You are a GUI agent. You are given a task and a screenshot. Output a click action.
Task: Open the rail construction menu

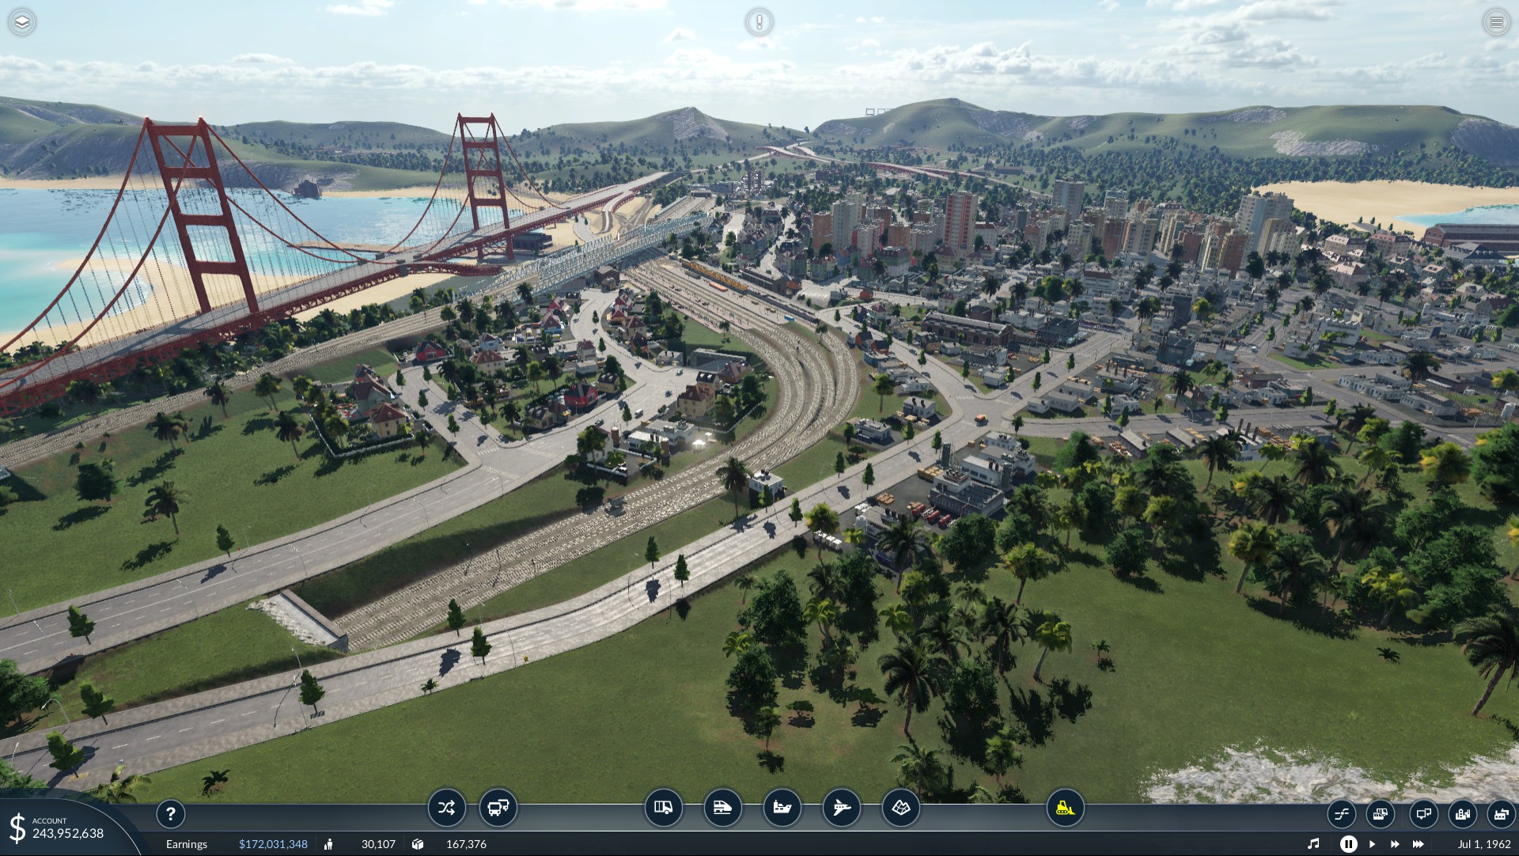coord(722,808)
